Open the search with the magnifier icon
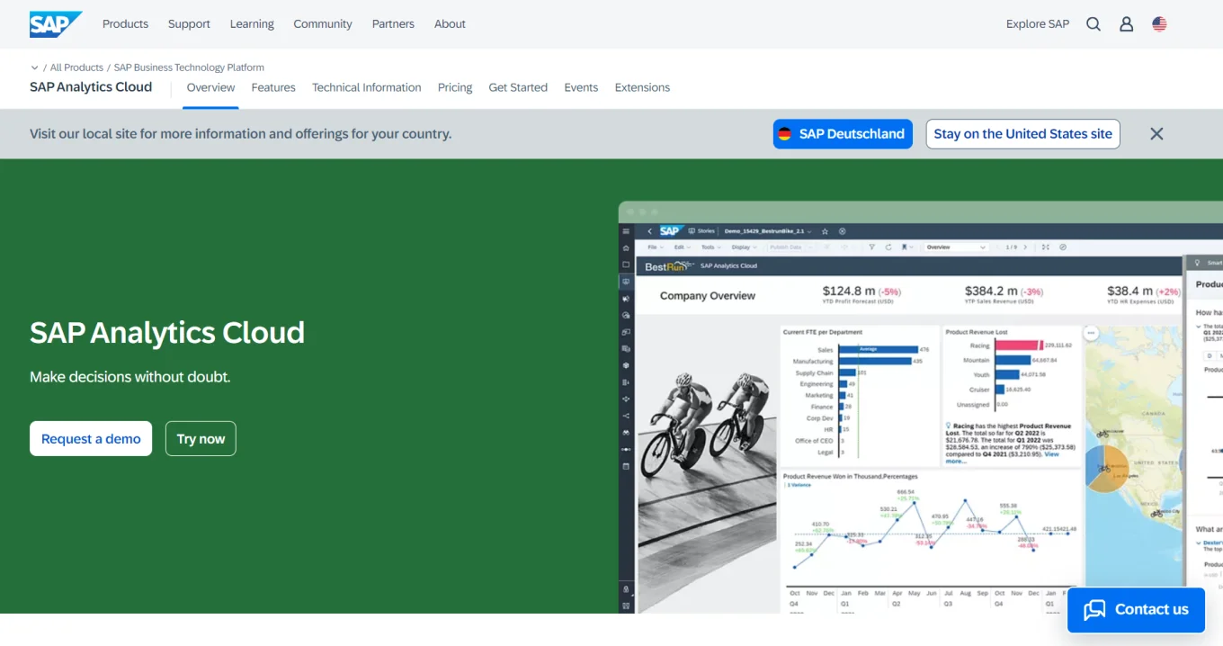The width and height of the screenshot is (1223, 646). click(x=1093, y=23)
